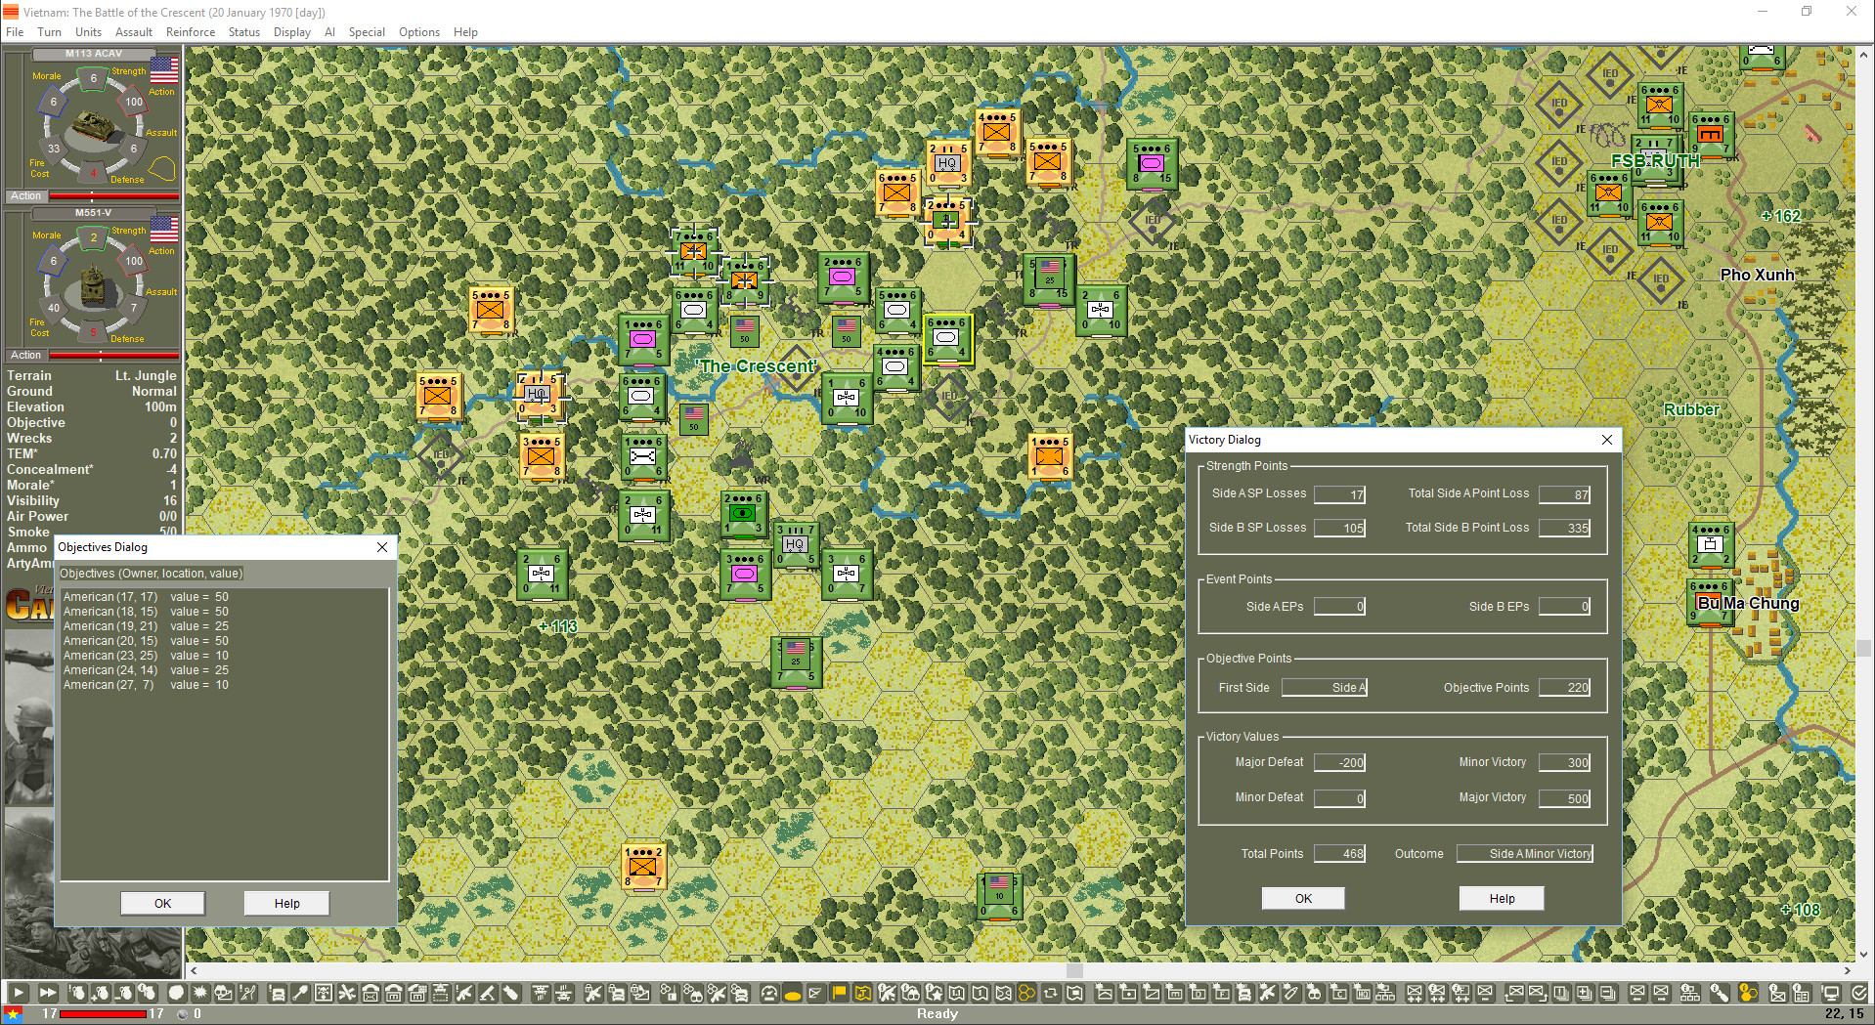Screen dimensions: 1875x1025
Task: Click the organization chart info icon
Action: click(x=1690, y=993)
